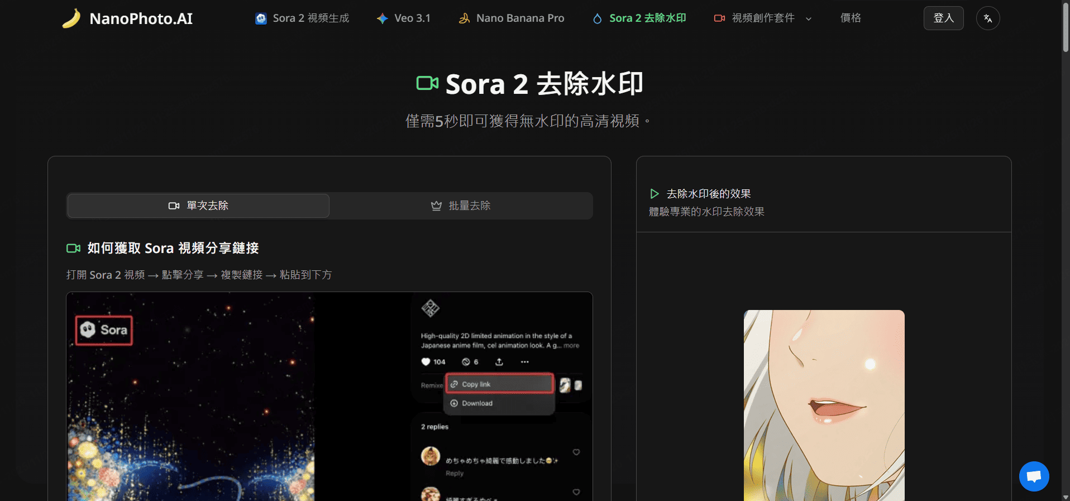Click the NanoPhoto.AI banana logo
The height and width of the screenshot is (501, 1070).
pos(71,18)
